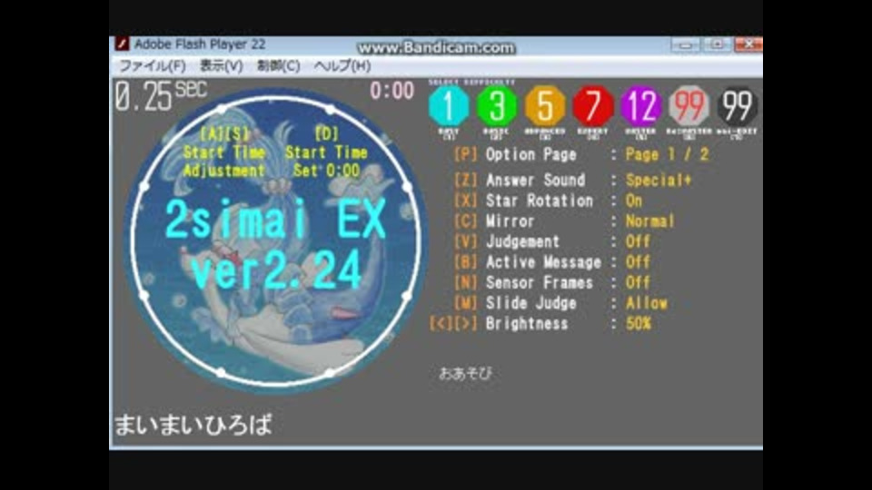Click the [N] Sensor Frames label

point(523,283)
